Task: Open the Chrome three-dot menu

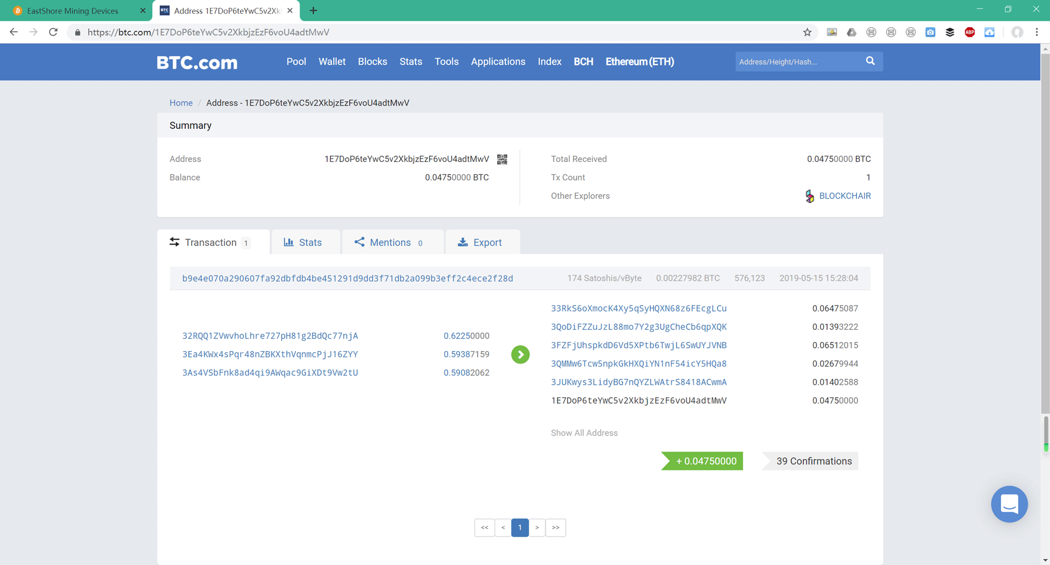Action: (x=1036, y=33)
